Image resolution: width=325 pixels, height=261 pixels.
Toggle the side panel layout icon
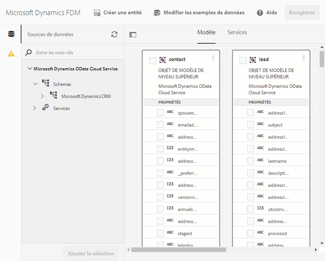(x=133, y=35)
